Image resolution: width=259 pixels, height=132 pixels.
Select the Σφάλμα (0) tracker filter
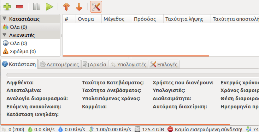tap(30, 52)
